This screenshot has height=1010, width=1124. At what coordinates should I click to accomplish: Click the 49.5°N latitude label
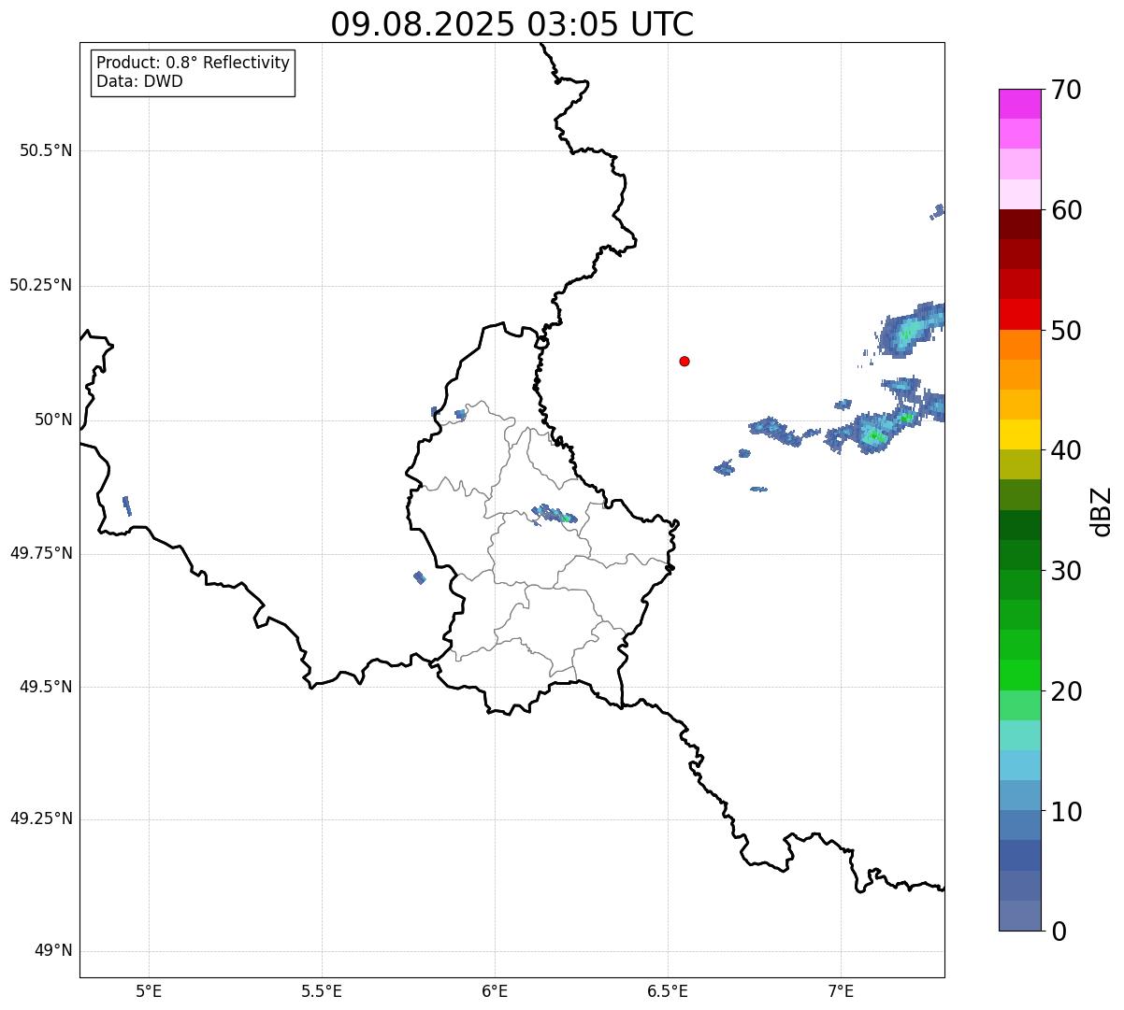(46, 687)
